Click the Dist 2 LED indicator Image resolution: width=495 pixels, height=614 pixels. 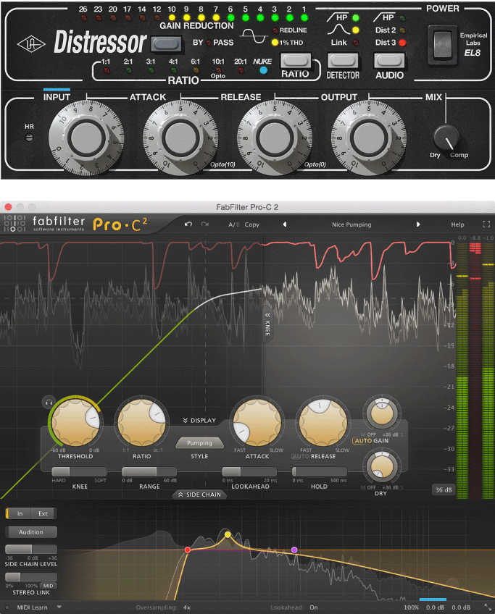(402, 30)
